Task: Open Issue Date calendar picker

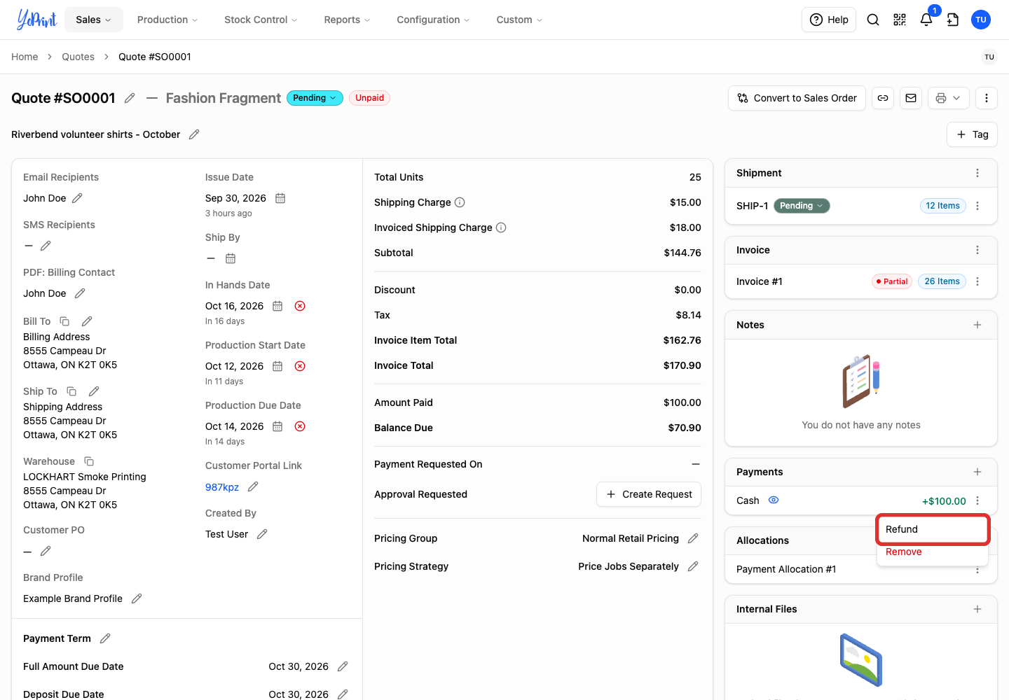Action: (x=280, y=198)
